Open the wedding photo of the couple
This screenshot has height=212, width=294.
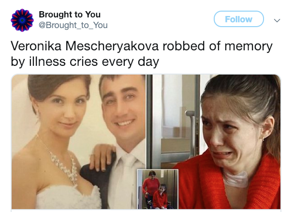[78, 142]
